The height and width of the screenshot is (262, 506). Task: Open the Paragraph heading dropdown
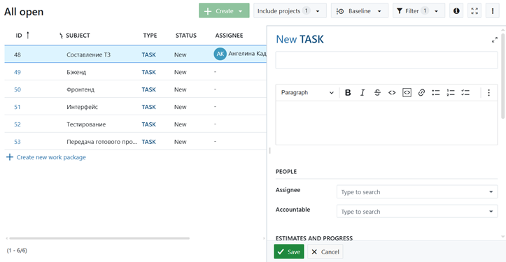(307, 93)
